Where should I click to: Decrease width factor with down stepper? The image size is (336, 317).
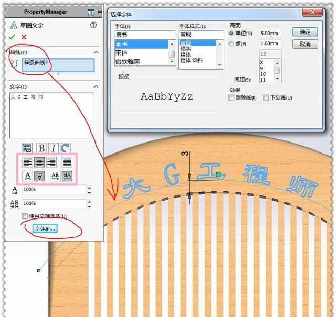90,193
